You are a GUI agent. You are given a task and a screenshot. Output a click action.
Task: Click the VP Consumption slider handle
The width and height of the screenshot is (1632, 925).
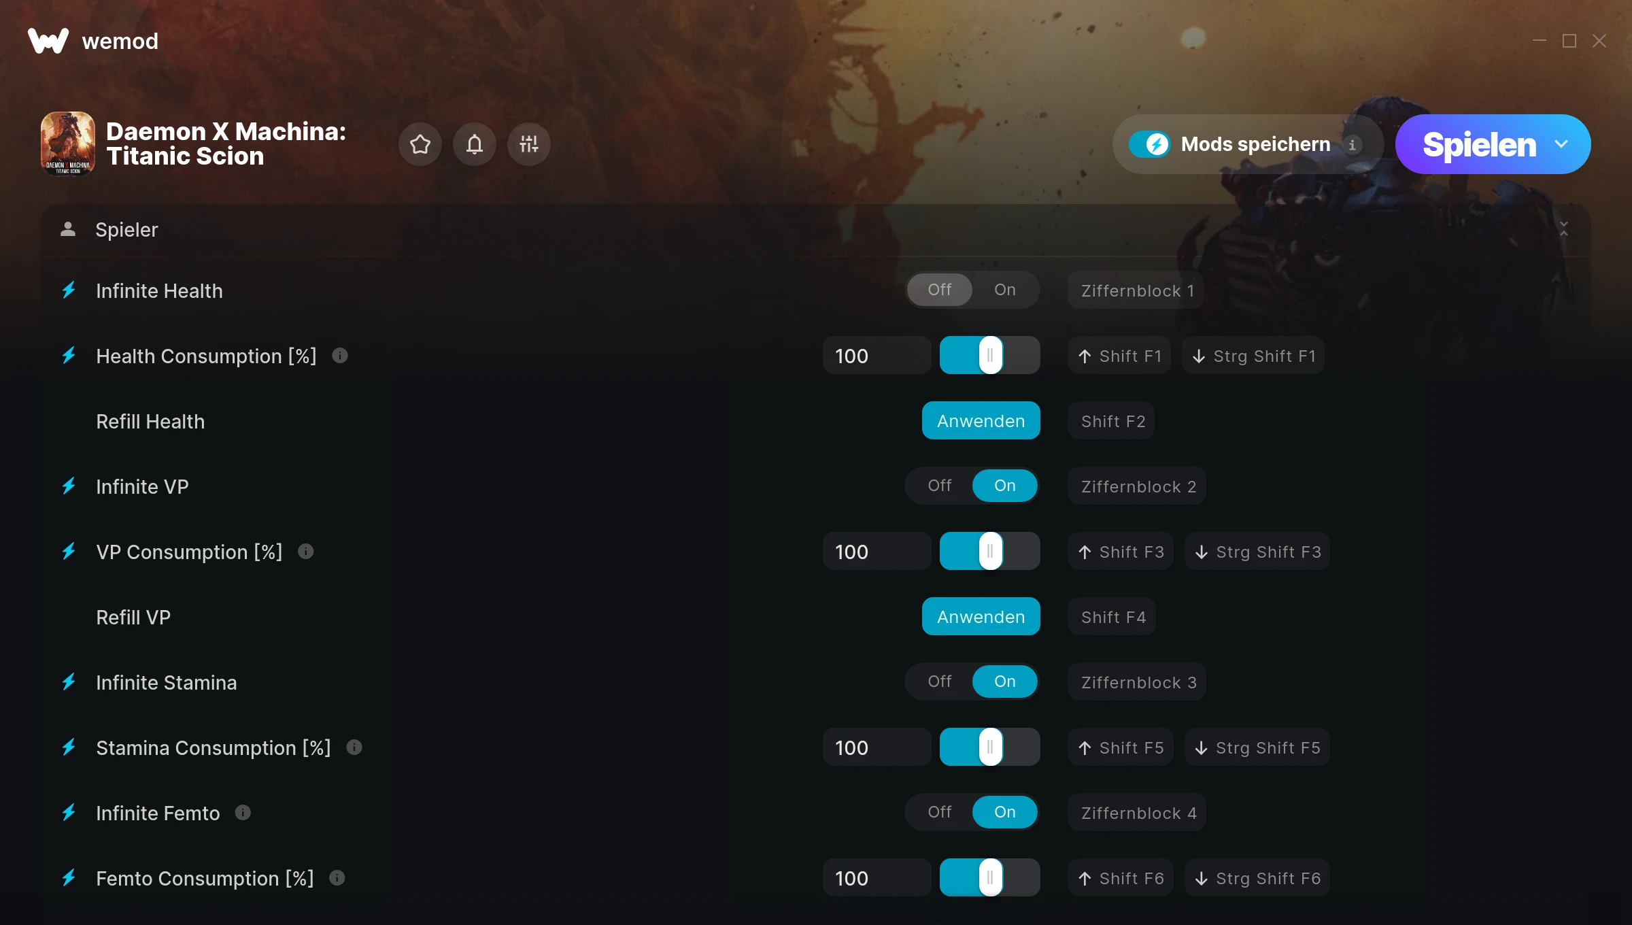[991, 551]
